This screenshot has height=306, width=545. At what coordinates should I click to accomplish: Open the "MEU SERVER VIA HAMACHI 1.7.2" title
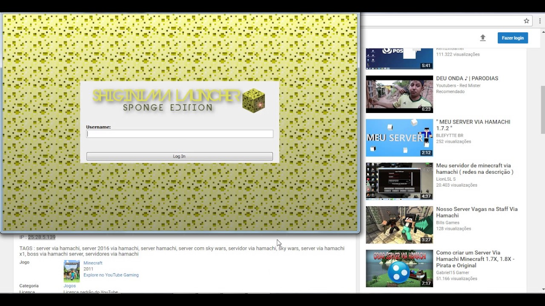[x=473, y=125]
